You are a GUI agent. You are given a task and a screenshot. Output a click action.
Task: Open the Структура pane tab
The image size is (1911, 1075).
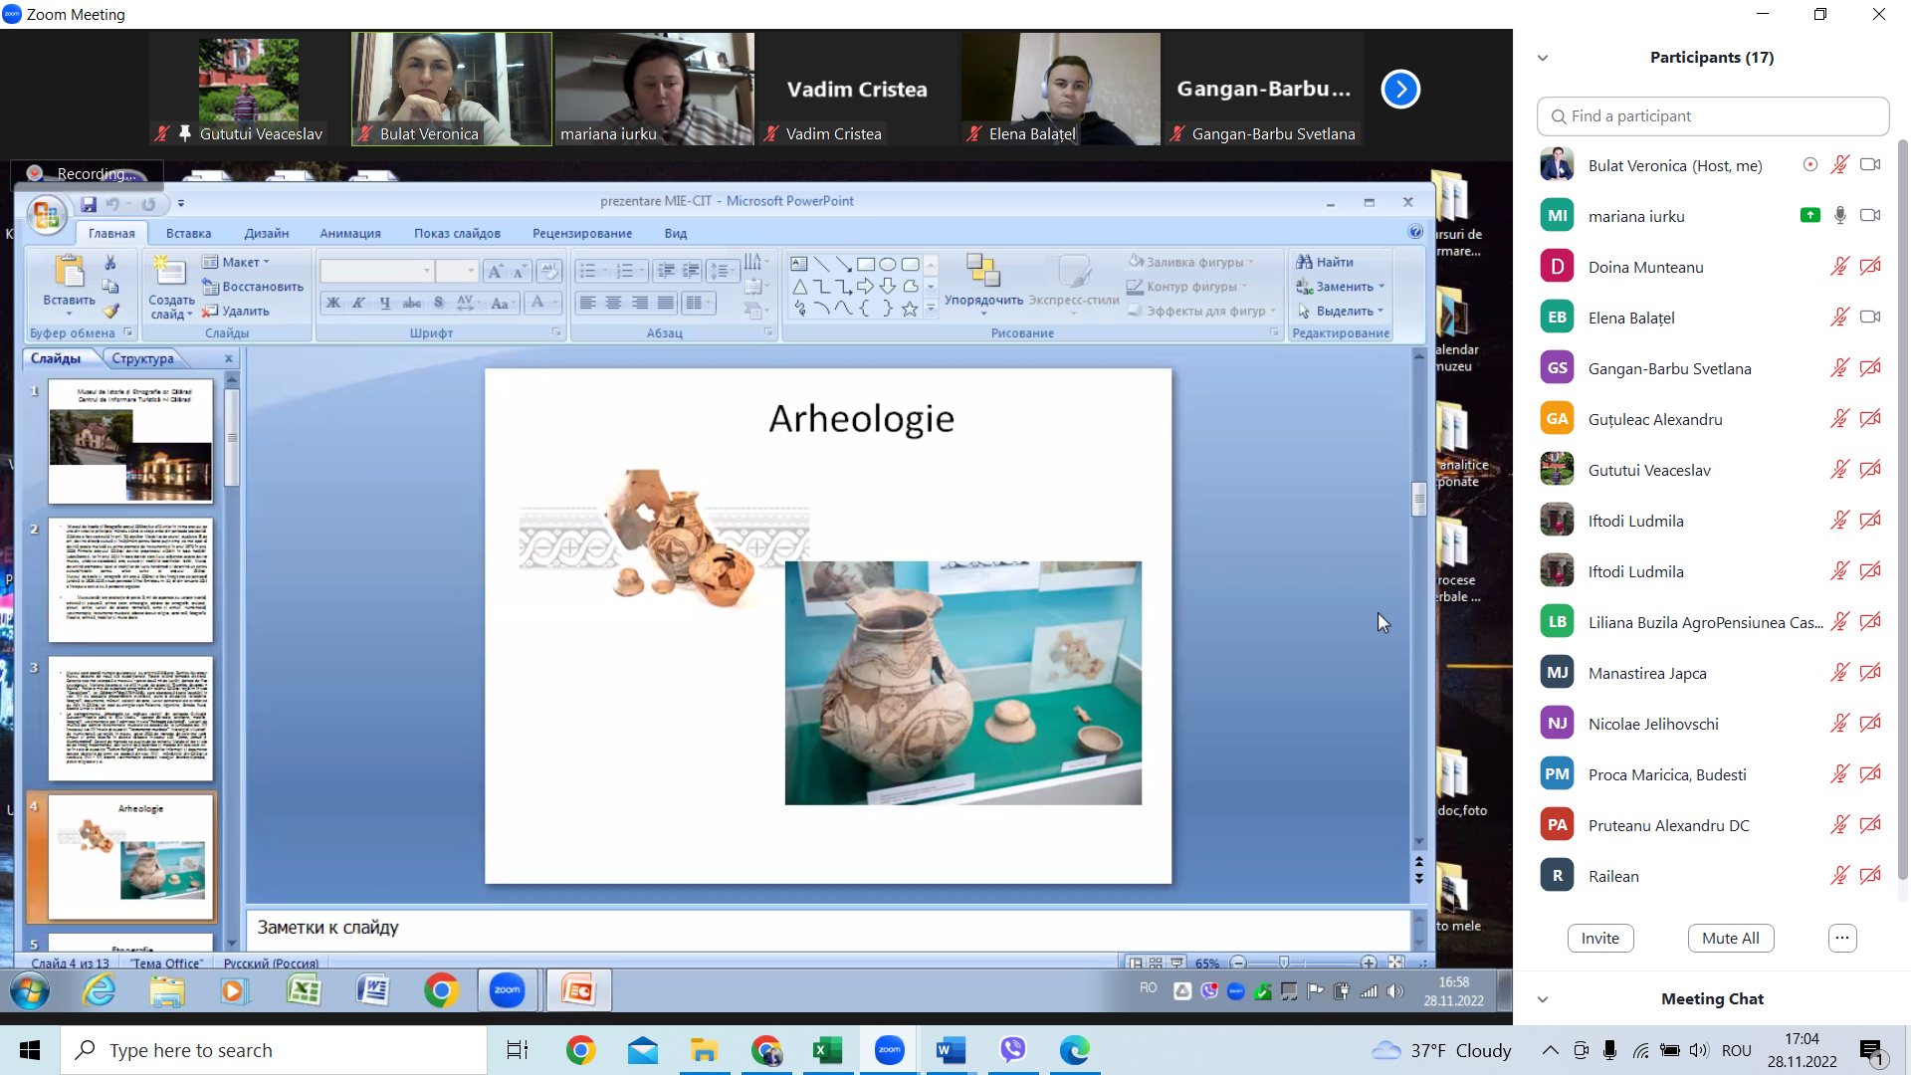pos(142,358)
